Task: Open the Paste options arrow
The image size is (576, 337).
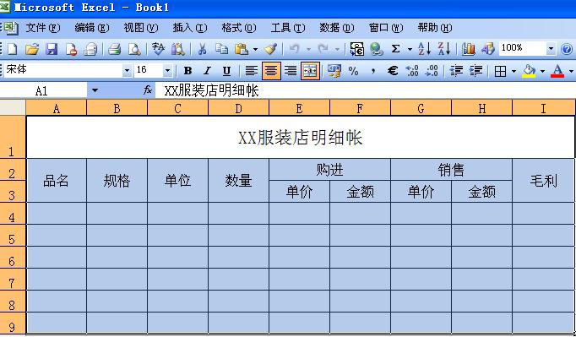Action: (256, 49)
